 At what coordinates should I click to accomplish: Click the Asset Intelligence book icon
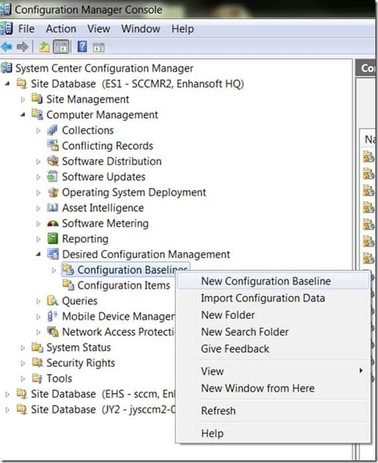tap(52, 207)
